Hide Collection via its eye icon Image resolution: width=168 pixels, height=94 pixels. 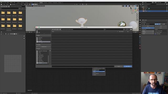tap(167, 7)
